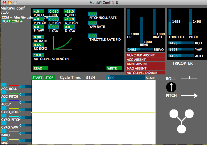Viewport: 207px width, 145px height.
Task: Click the SCALE slider bar
Action: tap(126, 78)
